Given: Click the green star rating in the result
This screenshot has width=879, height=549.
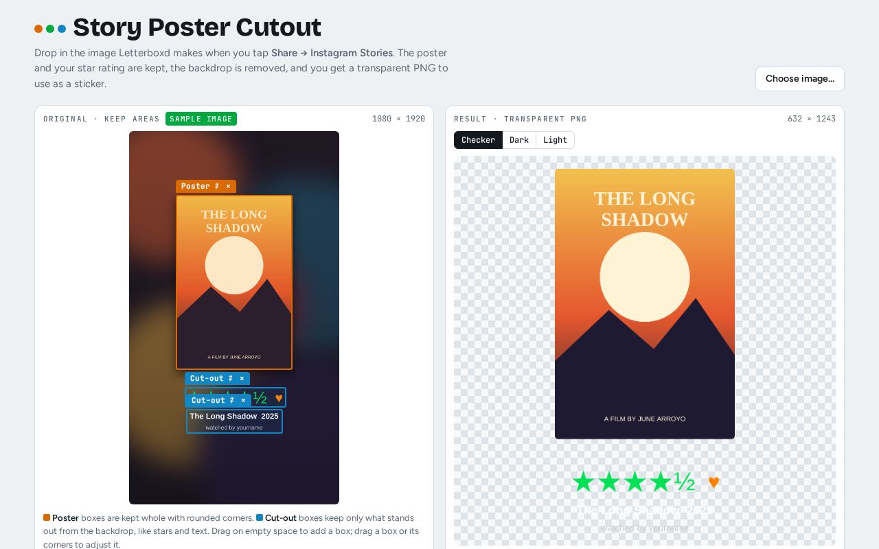Looking at the screenshot, I should [634, 482].
